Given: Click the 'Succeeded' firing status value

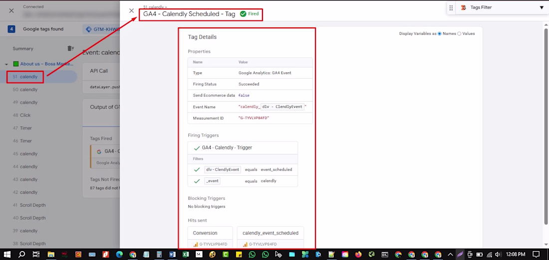Looking at the screenshot, I should (x=249, y=84).
